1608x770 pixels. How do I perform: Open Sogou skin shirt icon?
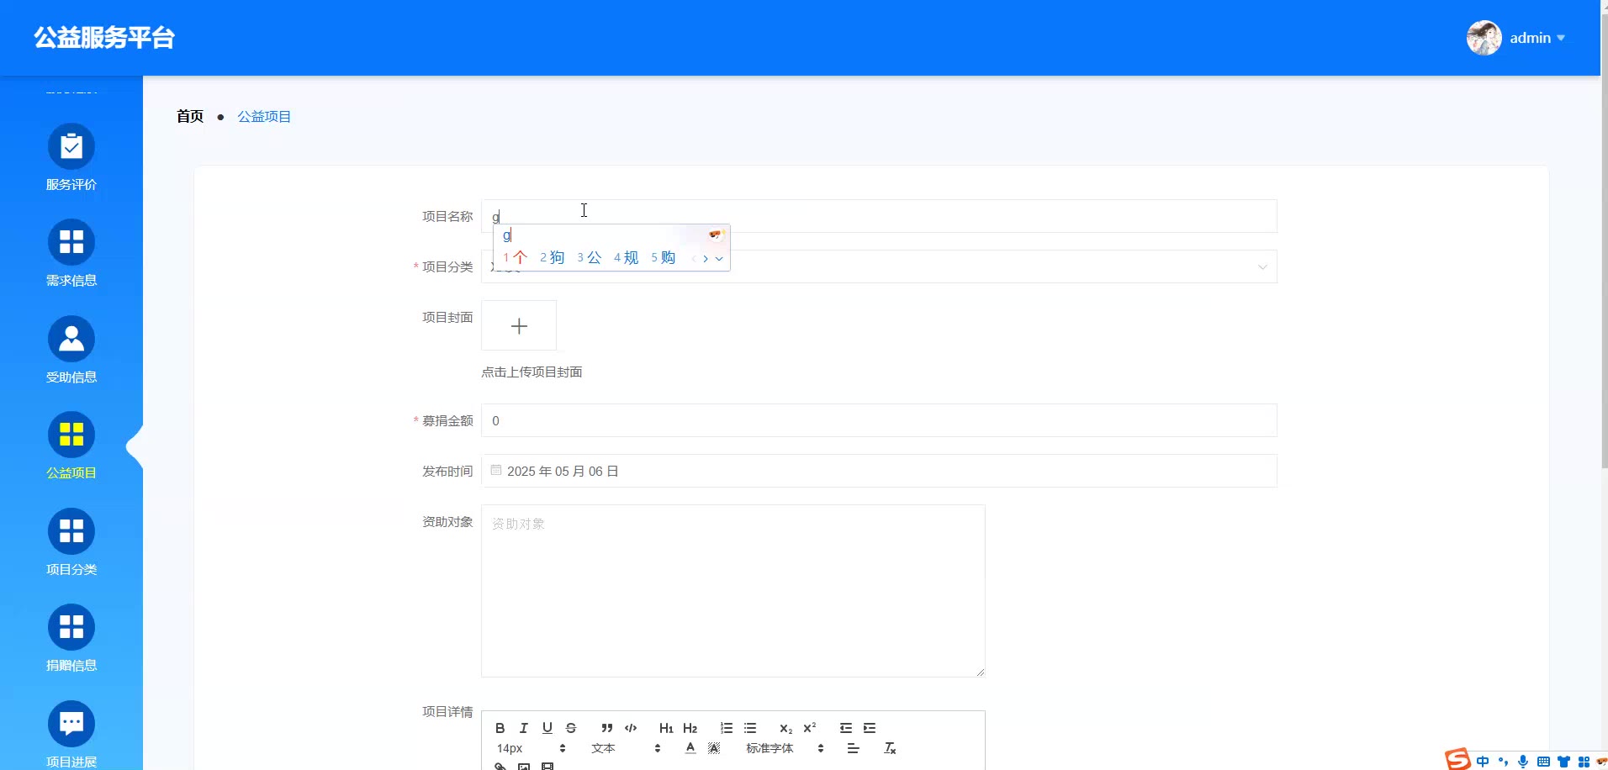tap(1563, 762)
